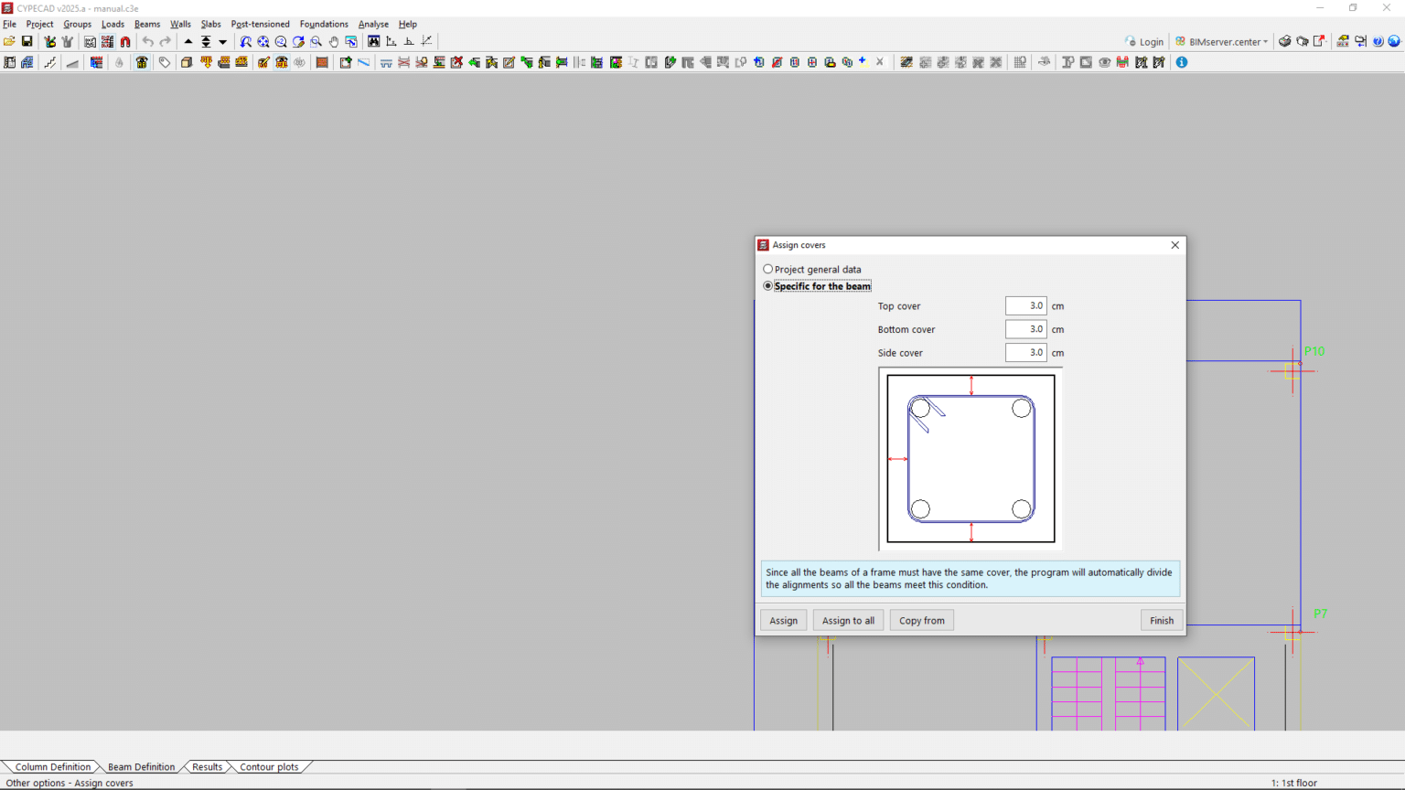Screen dimensions: 1405x790
Task: Click the Finish button
Action: tap(1162, 621)
